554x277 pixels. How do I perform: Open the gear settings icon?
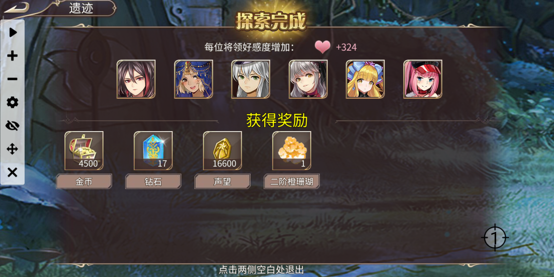12,102
